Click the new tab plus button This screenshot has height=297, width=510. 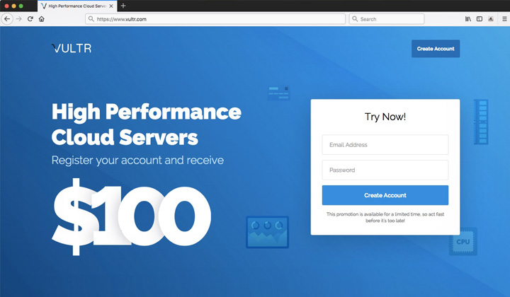click(123, 6)
